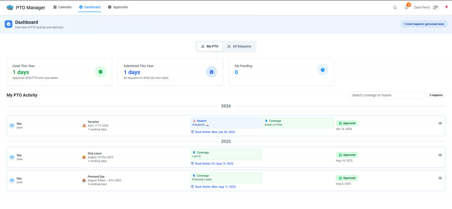Viewport: 452px width, 209px height.
Task: Click the red pin icon
Action: tap(446, 7)
